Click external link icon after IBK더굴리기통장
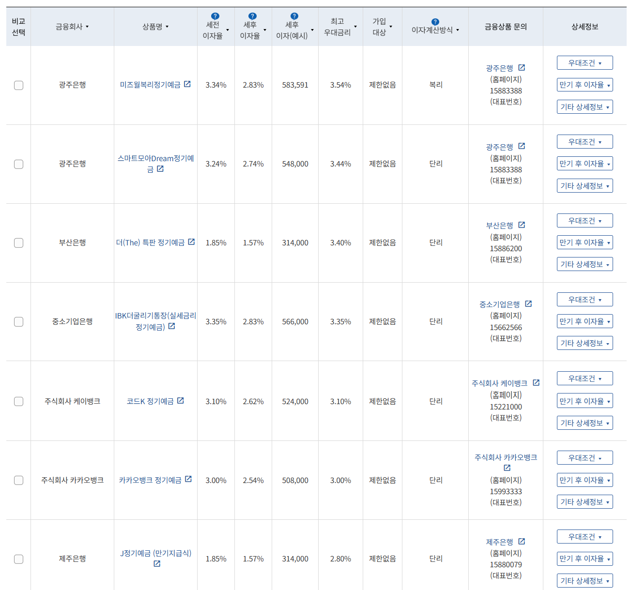The height and width of the screenshot is (590, 631). [x=171, y=326]
